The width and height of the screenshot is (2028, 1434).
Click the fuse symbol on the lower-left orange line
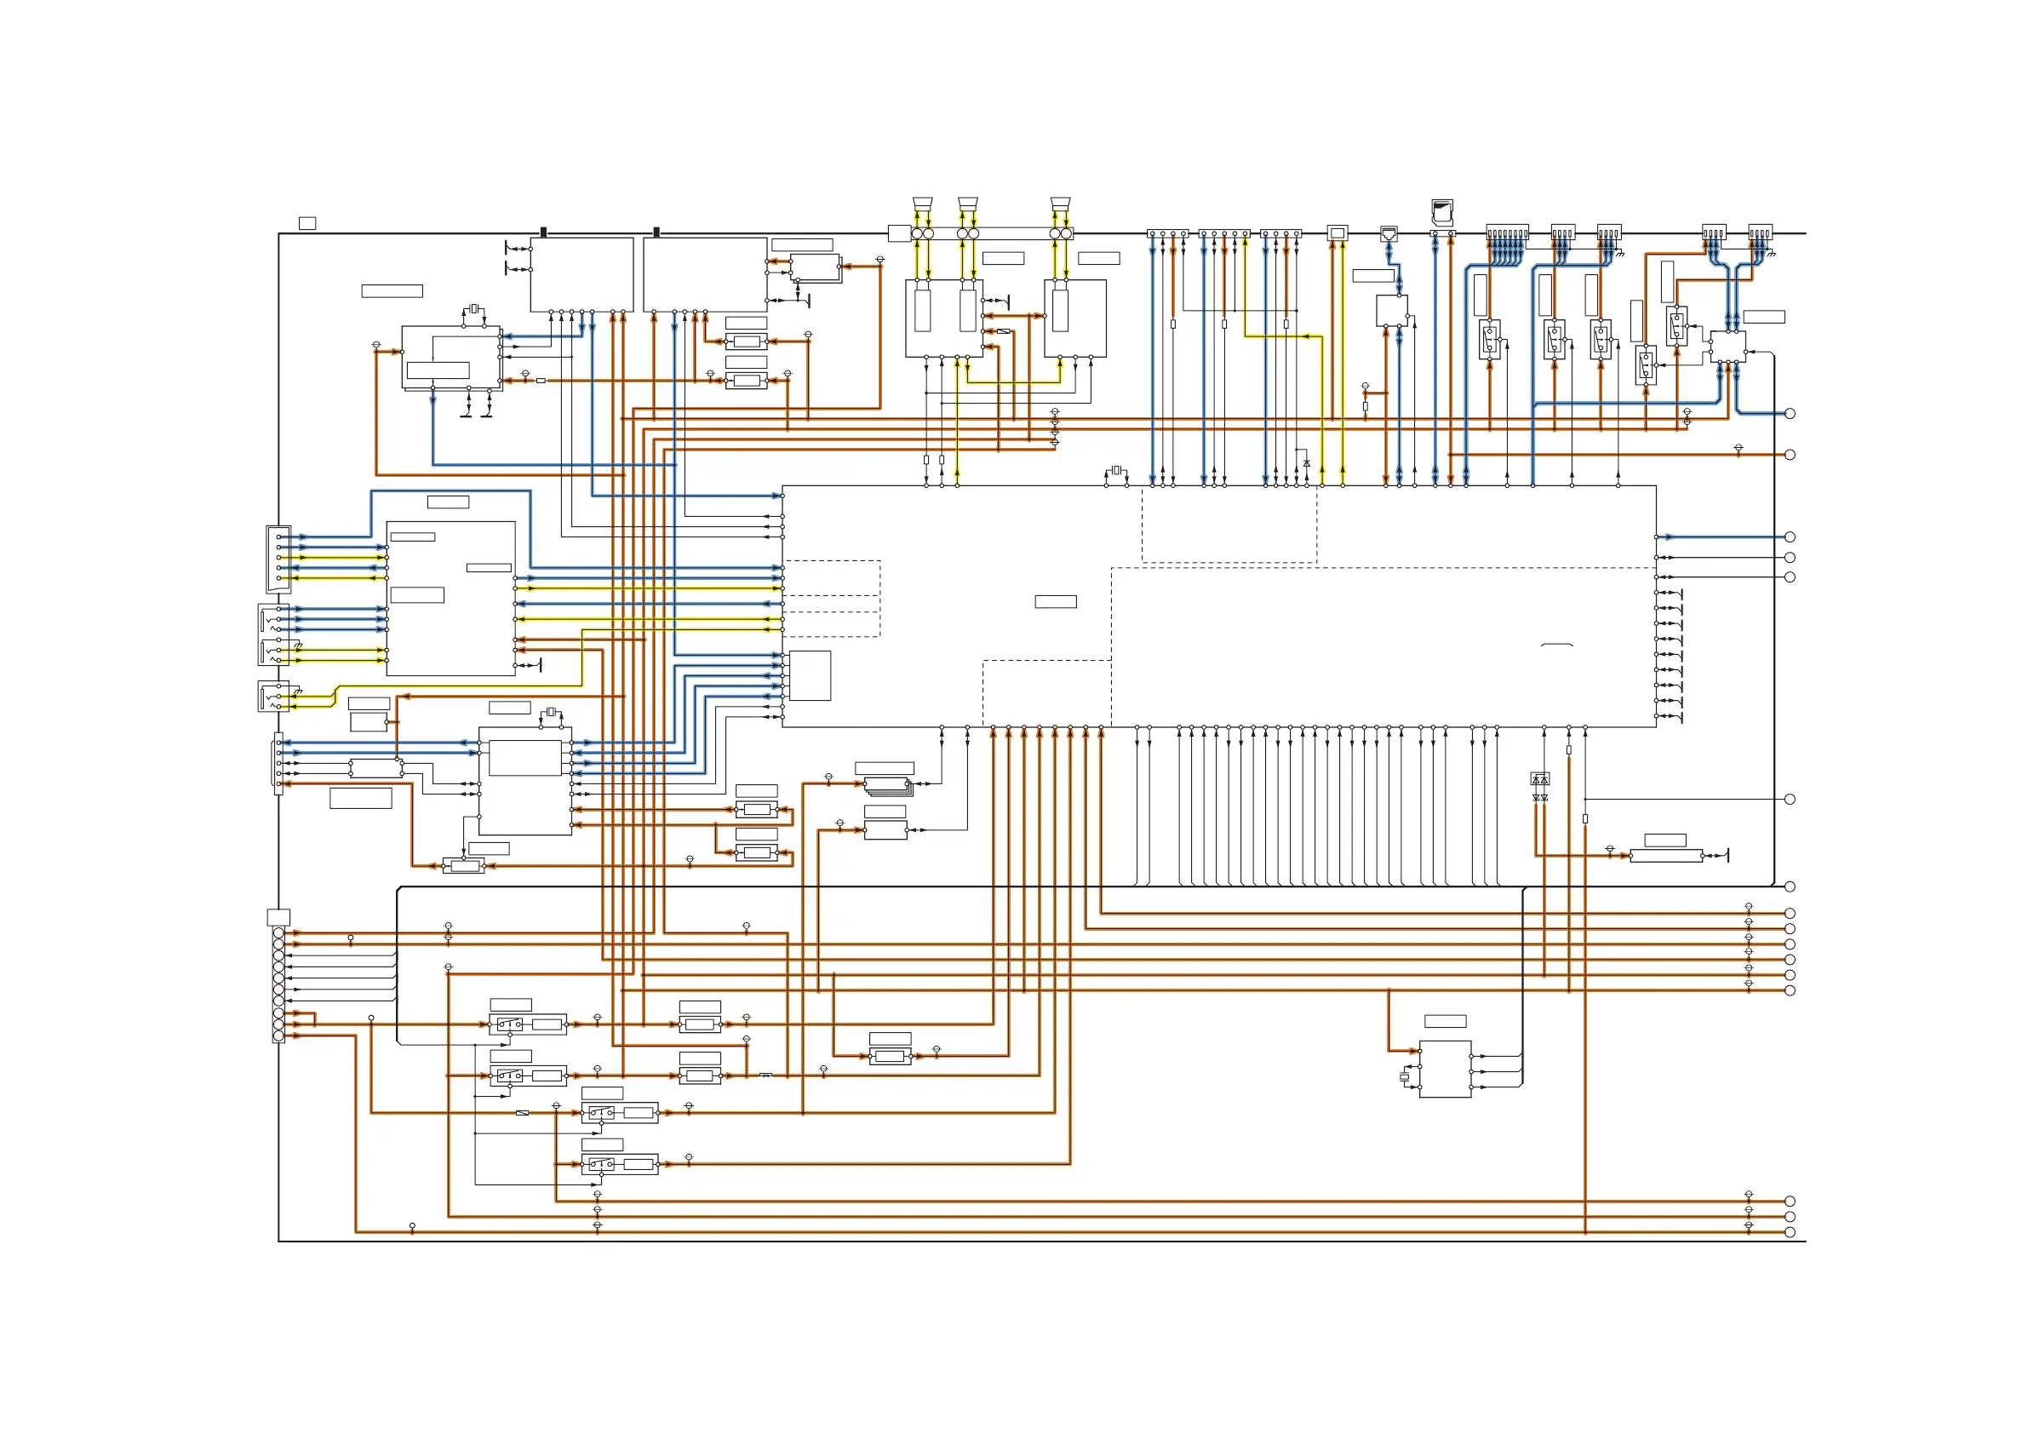tap(522, 1112)
